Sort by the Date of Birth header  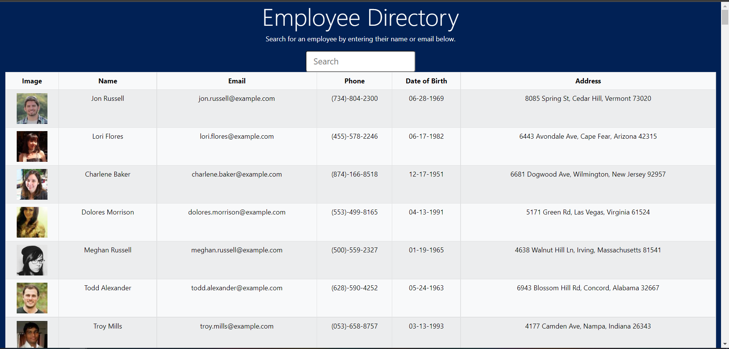click(x=426, y=81)
